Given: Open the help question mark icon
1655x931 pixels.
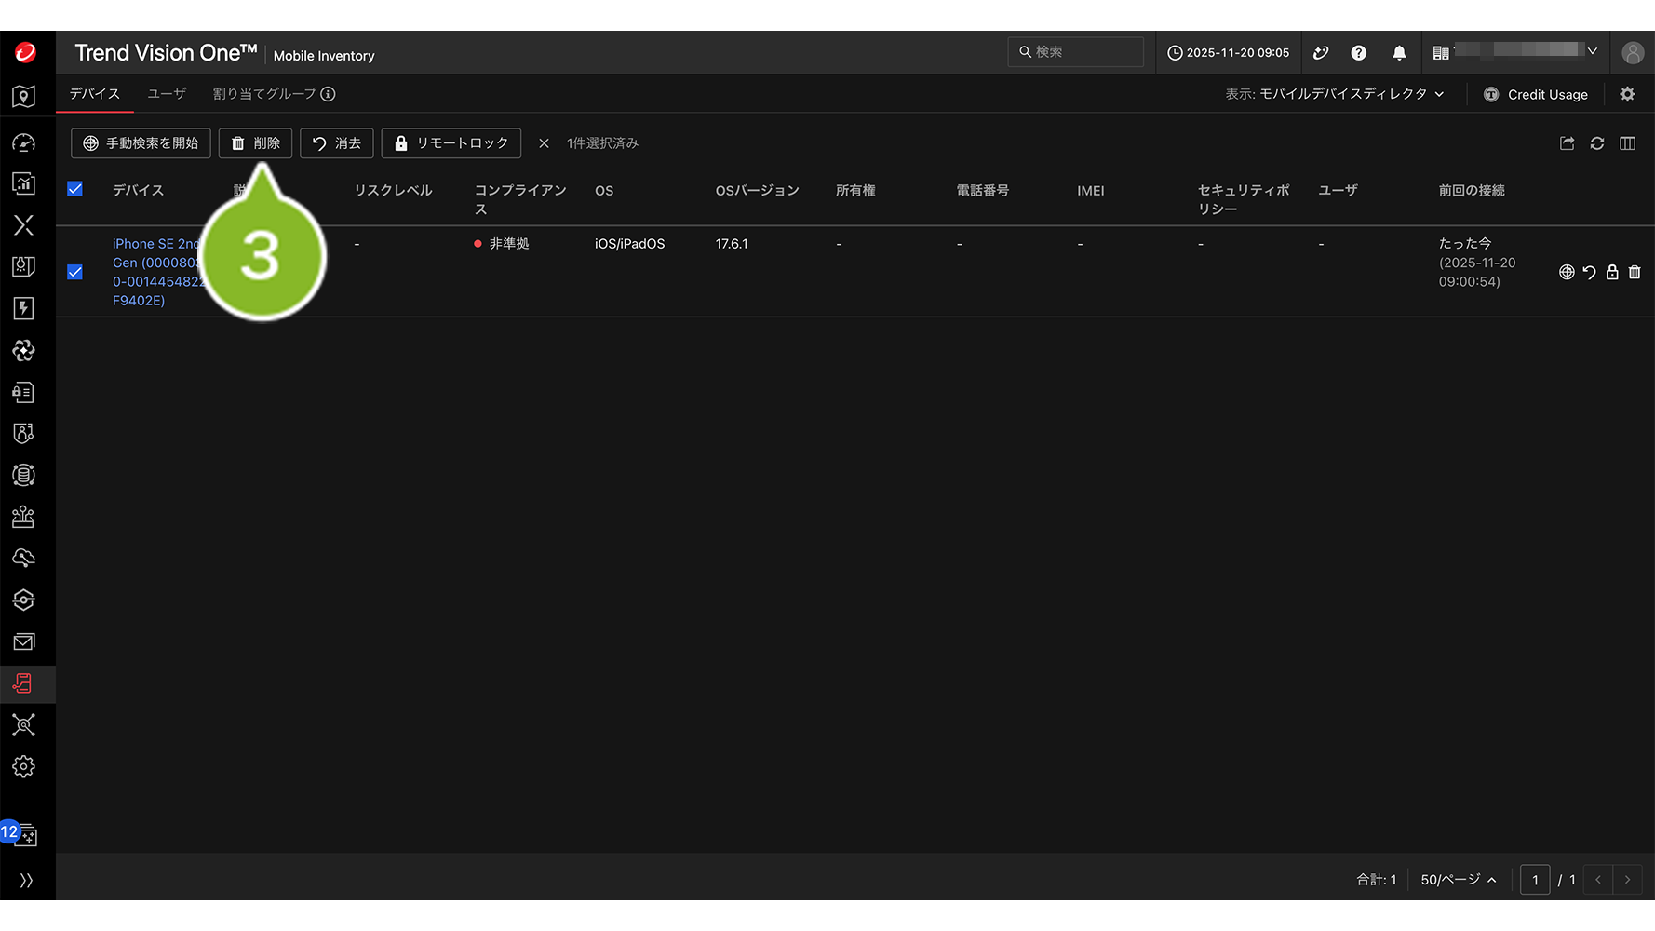Looking at the screenshot, I should (1358, 53).
